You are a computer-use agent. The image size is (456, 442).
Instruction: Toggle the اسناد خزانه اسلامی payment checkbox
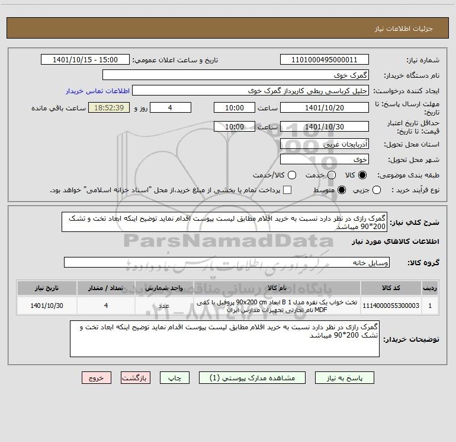tap(287, 190)
